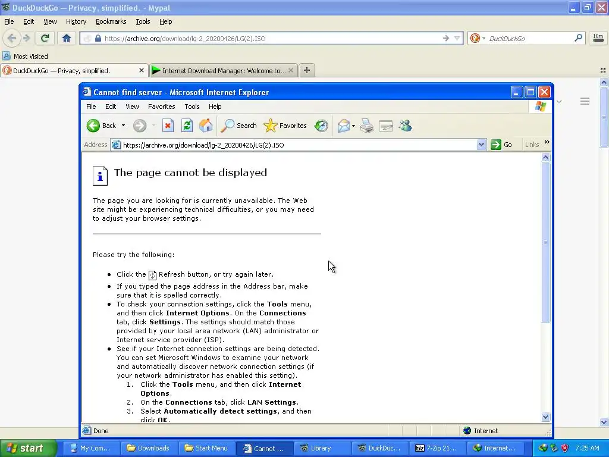Click the red shield tray icon
Screen dimensions: 609x457
(x=565, y=448)
